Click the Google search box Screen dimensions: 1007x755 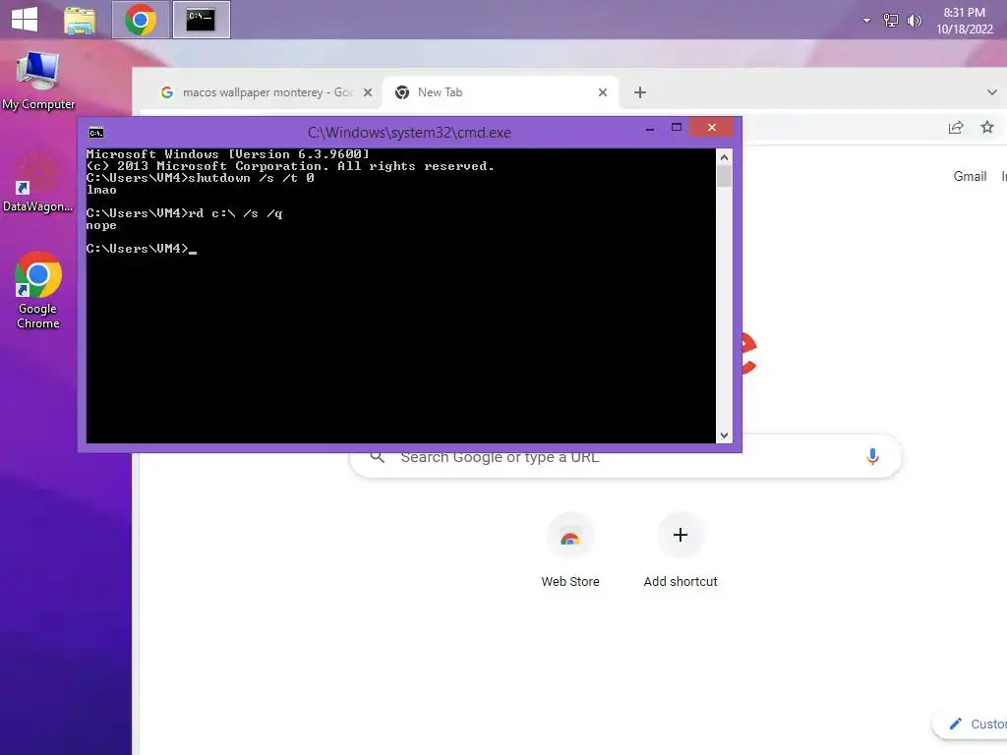[x=626, y=456]
